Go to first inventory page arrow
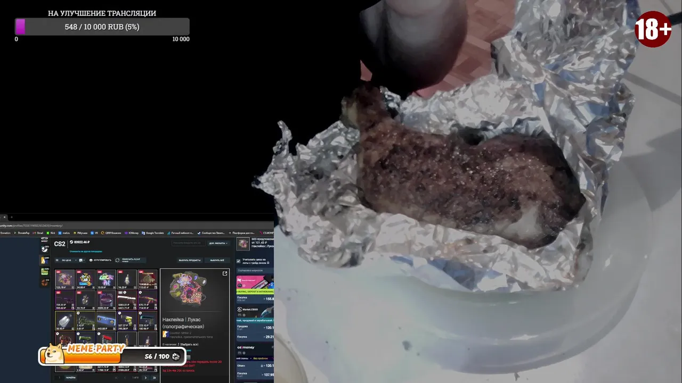This screenshot has height=383, width=682. tap(116, 378)
